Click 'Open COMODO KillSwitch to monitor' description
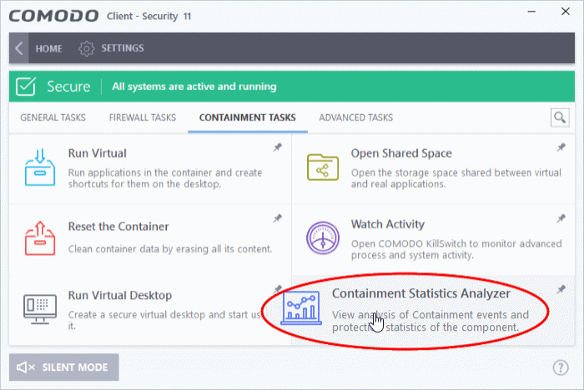The height and width of the screenshot is (390, 584). [x=456, y=249]
